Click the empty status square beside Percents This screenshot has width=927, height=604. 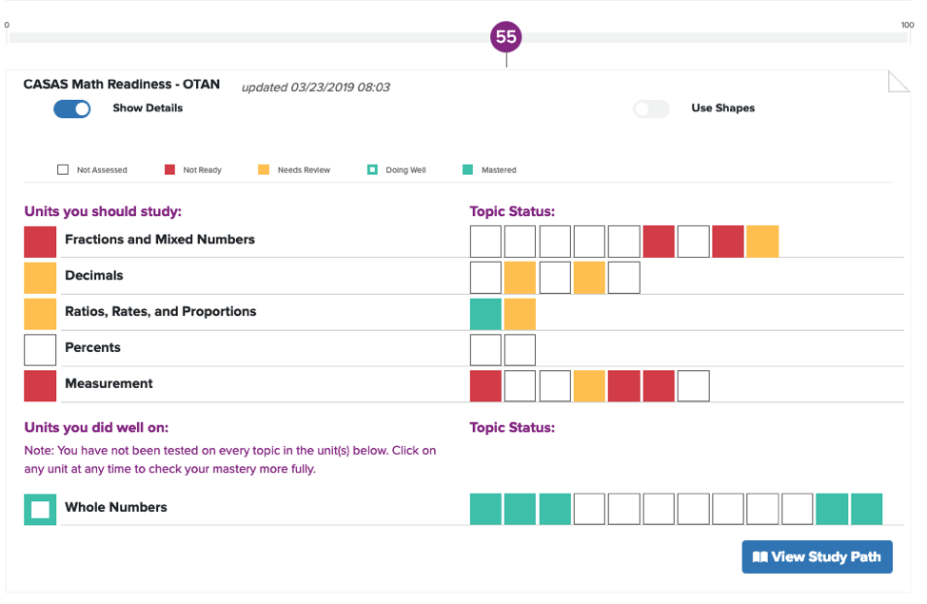[x=40, y=350]
